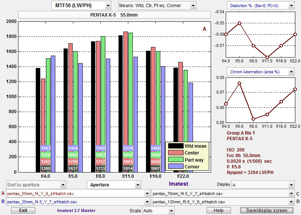Click the distortion data point at f/5.6
Screen dimensions: 301x215
[x=240, y=23]
